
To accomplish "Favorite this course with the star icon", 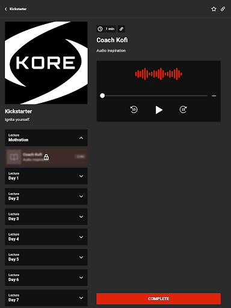I will click(x=214, y=9).
